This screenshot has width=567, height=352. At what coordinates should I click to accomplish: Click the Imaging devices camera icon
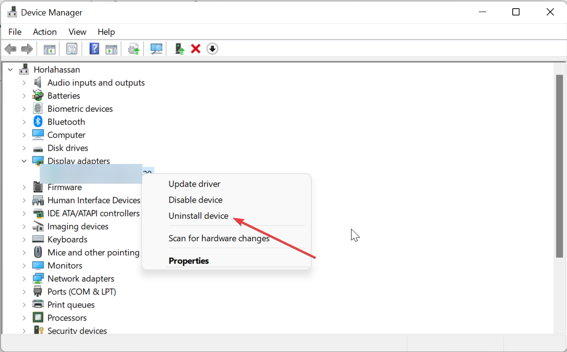pos(38,226)
